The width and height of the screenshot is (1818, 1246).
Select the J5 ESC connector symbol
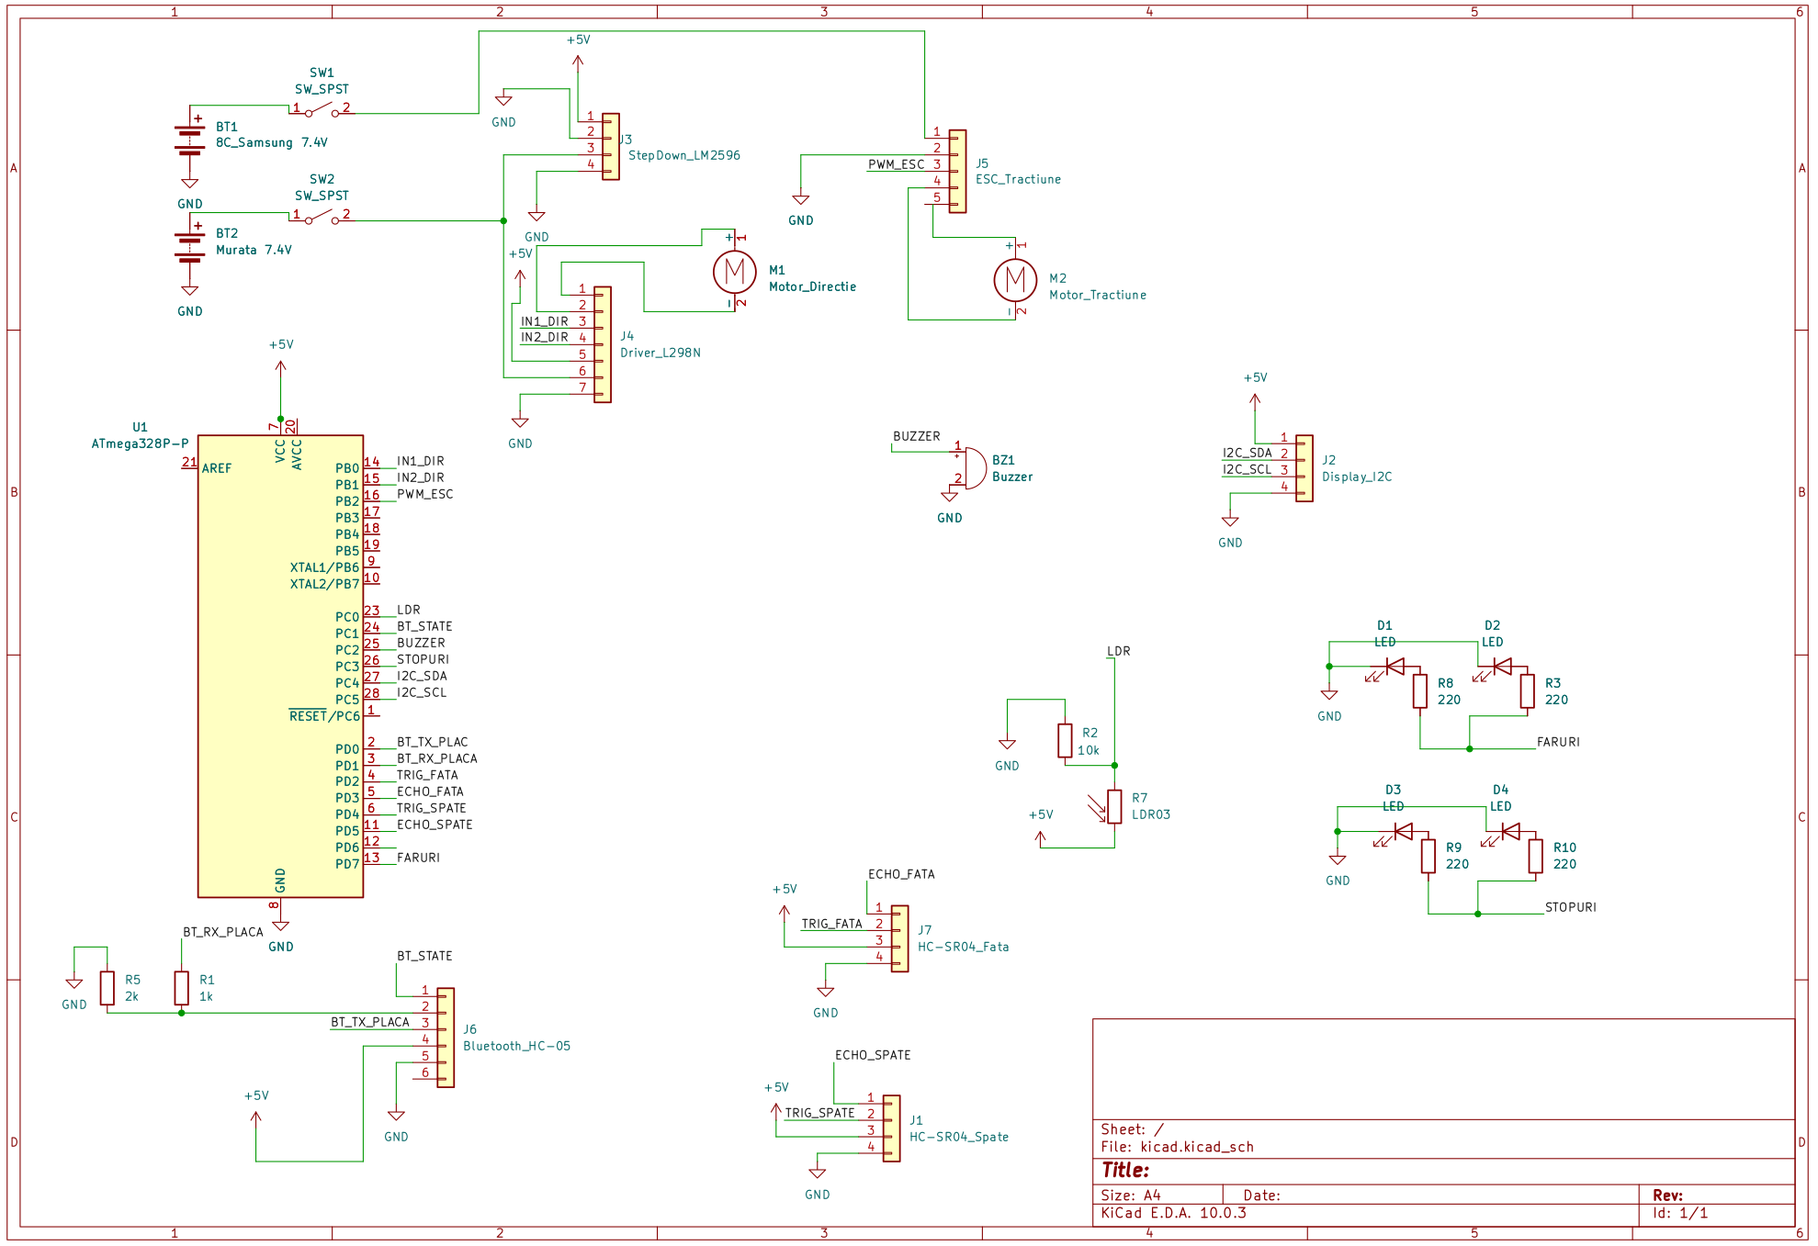click(957, 171)
